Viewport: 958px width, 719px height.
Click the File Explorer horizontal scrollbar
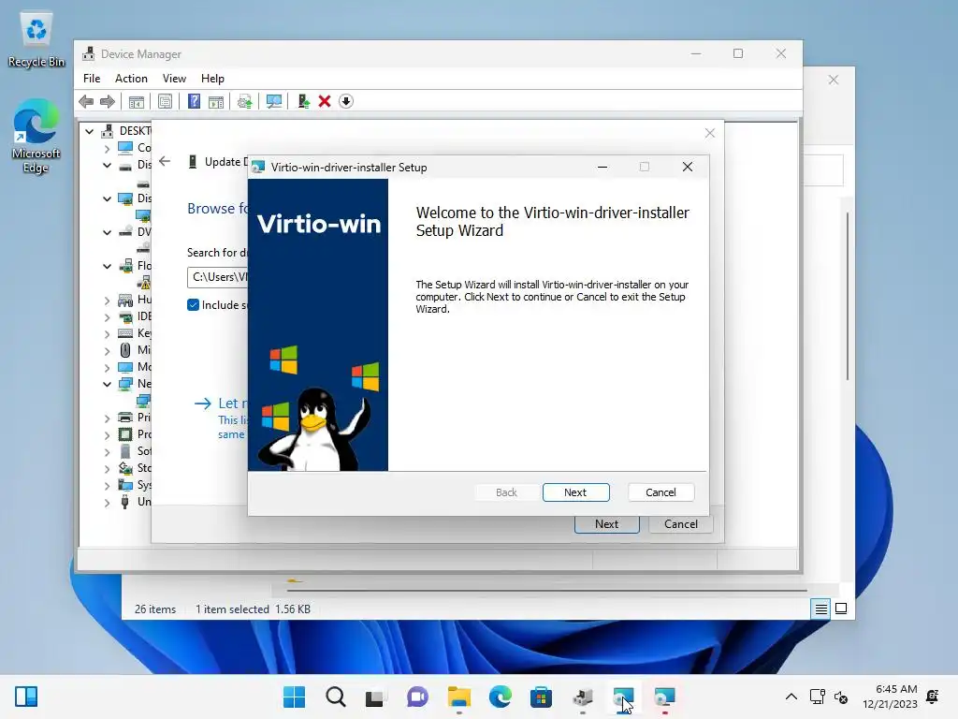click(546, 591)
